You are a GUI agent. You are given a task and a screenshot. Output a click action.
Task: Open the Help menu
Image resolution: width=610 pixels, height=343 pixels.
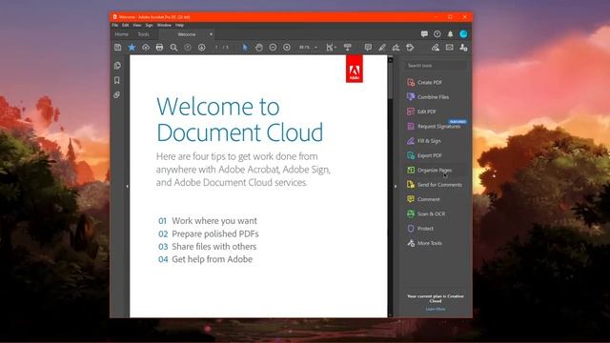(179, 25)
